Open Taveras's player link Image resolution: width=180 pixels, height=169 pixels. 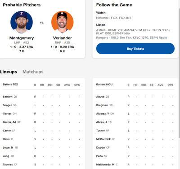tap(8, 164)
